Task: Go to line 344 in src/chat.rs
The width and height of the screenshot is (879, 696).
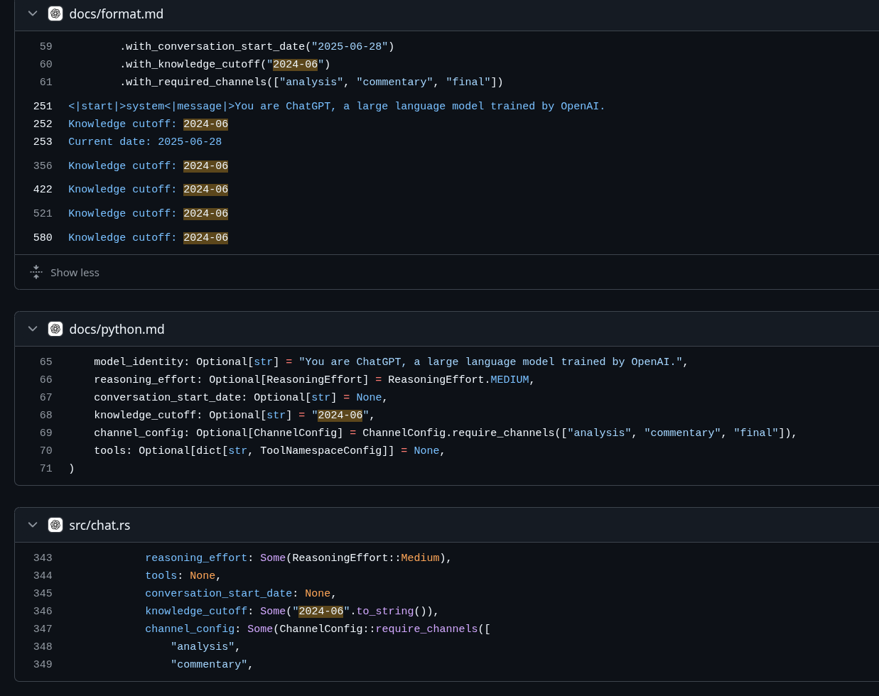Action: (x=43, y=575)
